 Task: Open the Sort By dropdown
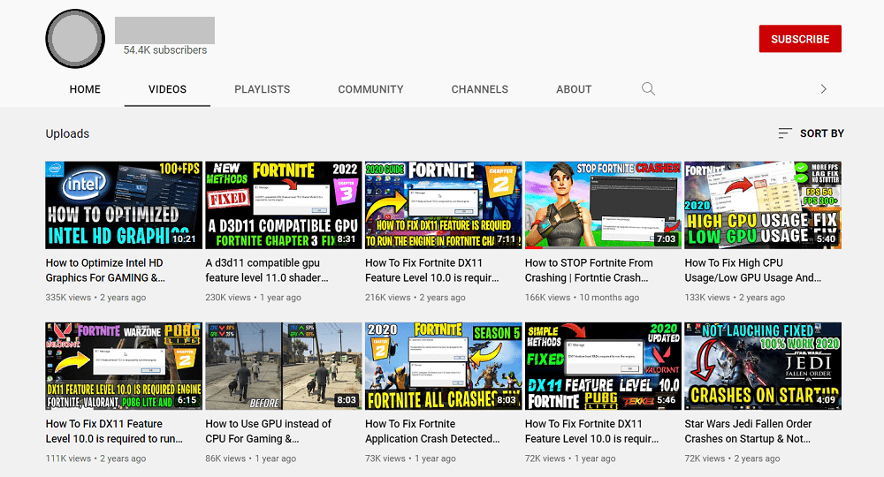pos(811,133)
